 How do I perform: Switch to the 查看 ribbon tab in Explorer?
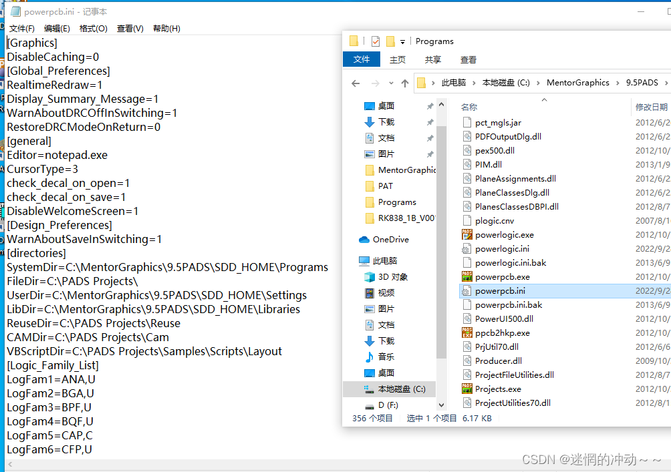coord(468,60)
